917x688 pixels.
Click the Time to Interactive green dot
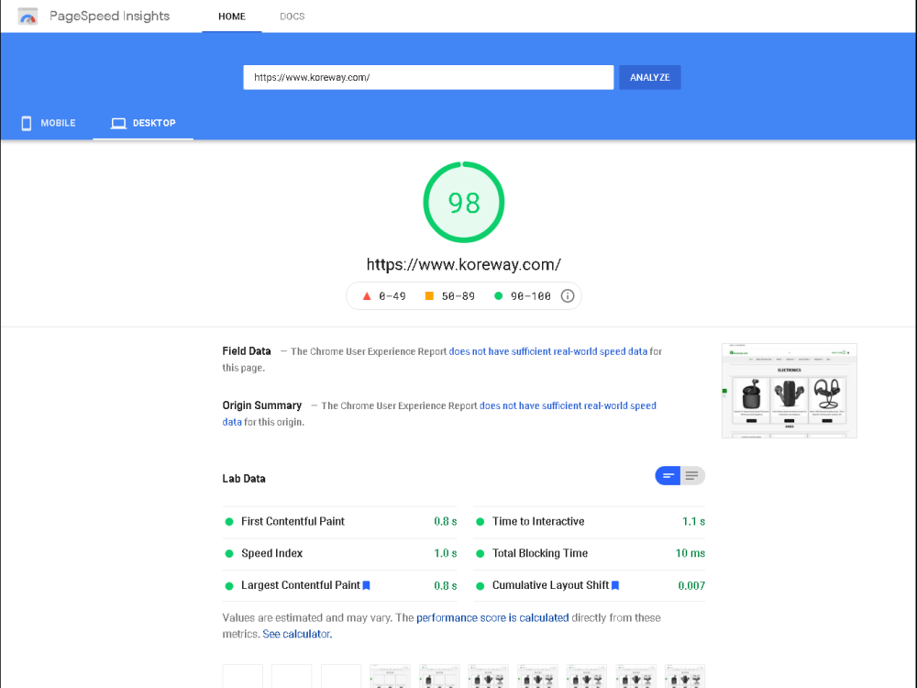(x=481, y=522)
